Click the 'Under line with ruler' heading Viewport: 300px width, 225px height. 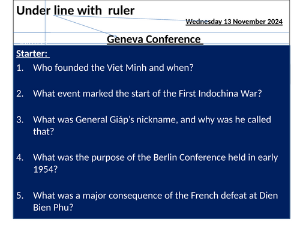pyautogui.click(x=75, y=10)
